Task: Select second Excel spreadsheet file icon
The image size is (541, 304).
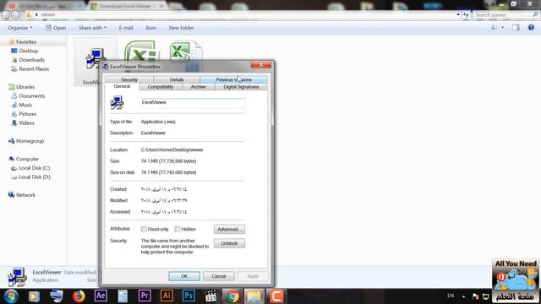Action: point(186,52)
